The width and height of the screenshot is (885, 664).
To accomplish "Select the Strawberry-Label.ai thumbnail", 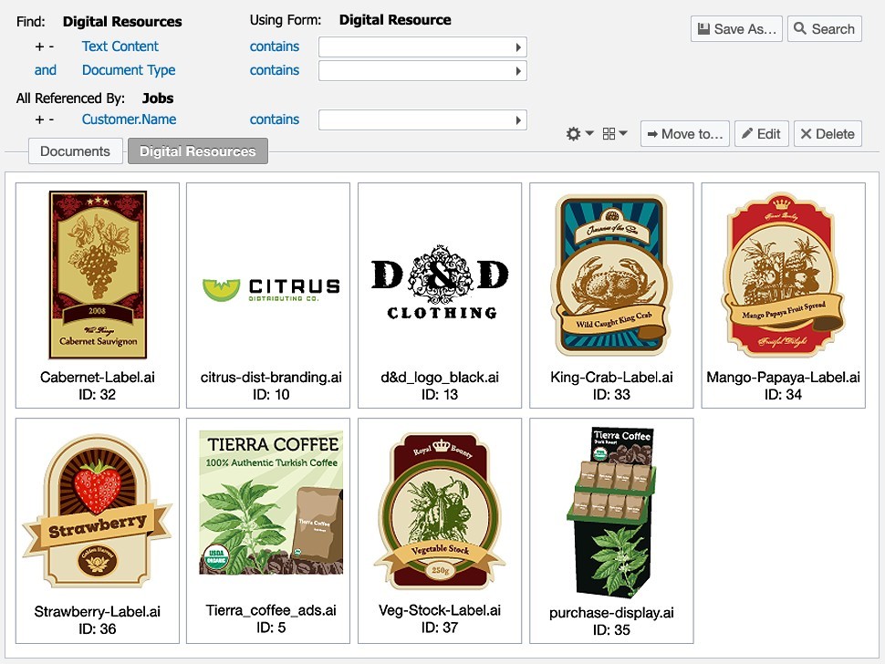I will [x=97, y=511].
